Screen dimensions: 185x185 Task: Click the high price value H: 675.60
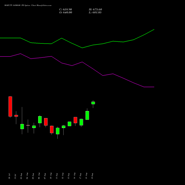pyautogui.click(x=95, y=10)
